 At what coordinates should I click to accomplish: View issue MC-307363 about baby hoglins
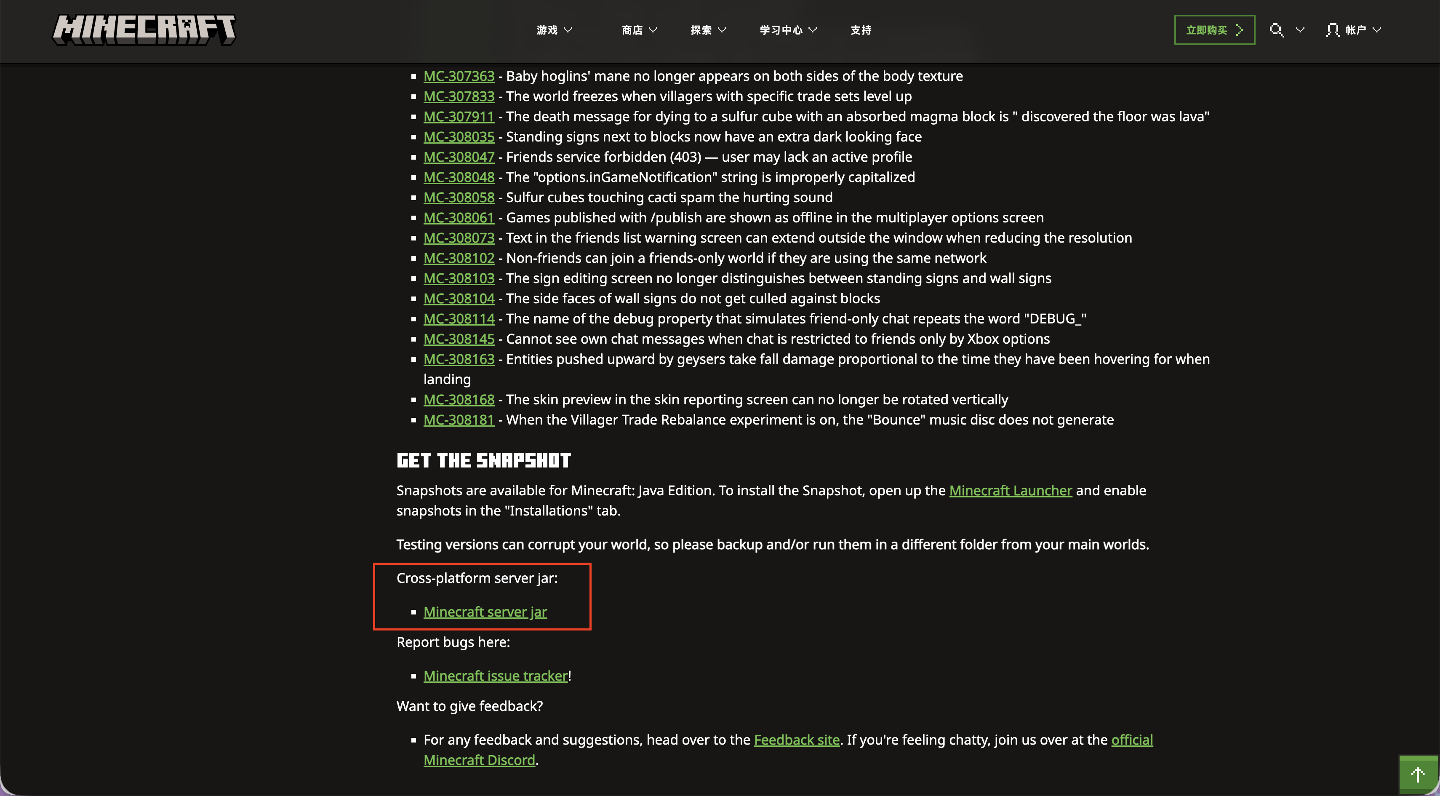(459, 76)
